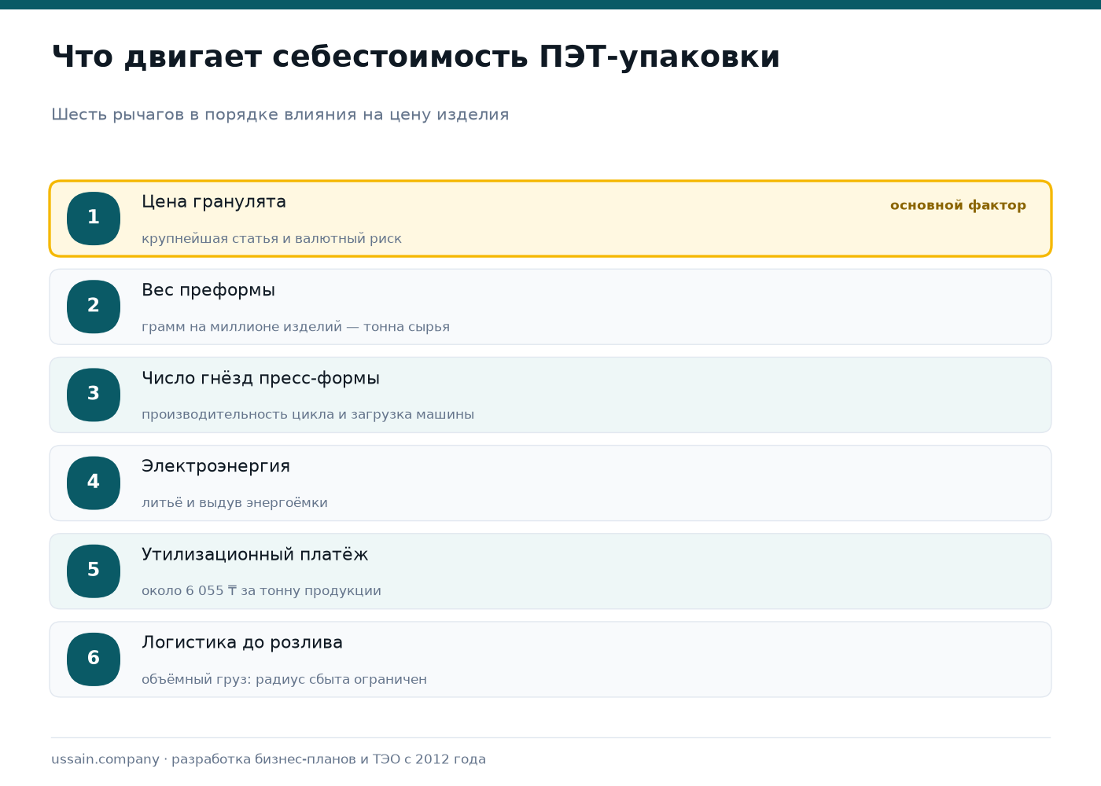Select the subtitle "Шесть рычагов в порядке влияния"
The image size is (1101, 786).
pos(280,115)
